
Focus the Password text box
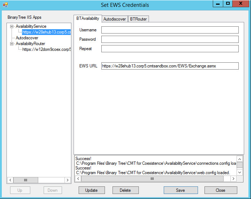pos(170,39)
